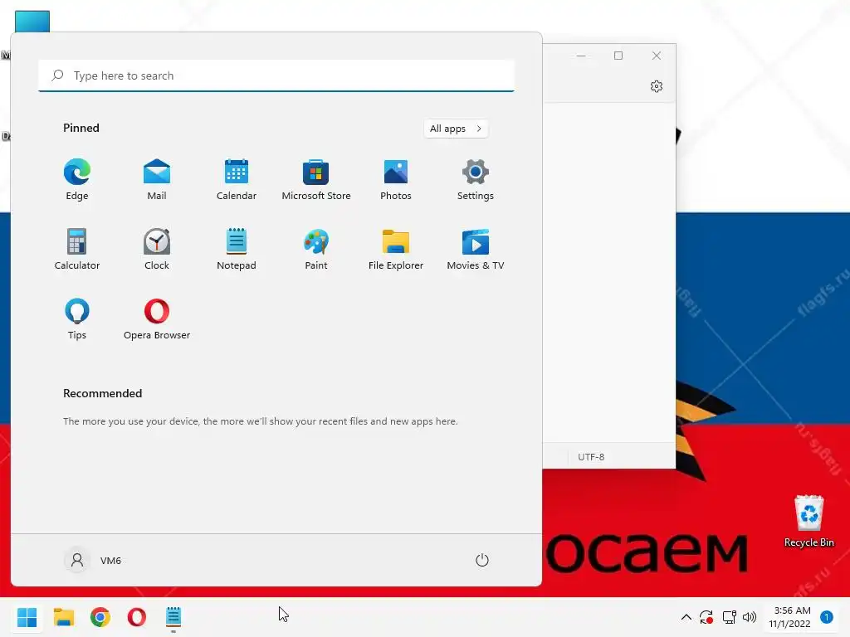Launch Google Chrome from the taskbar

point(100,617)
